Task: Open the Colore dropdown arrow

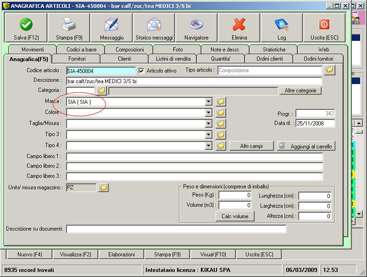Action: click(x=208, y=113)
